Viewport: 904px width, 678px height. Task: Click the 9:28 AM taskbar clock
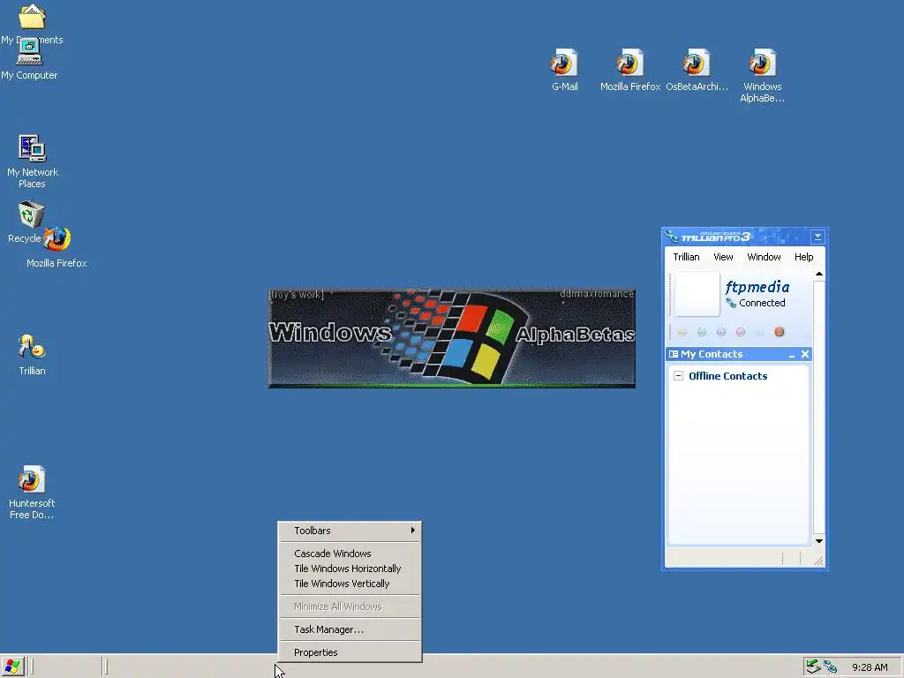870,667
